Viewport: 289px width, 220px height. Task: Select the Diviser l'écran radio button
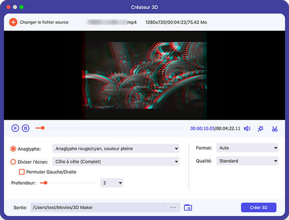(x=13, y=162)
